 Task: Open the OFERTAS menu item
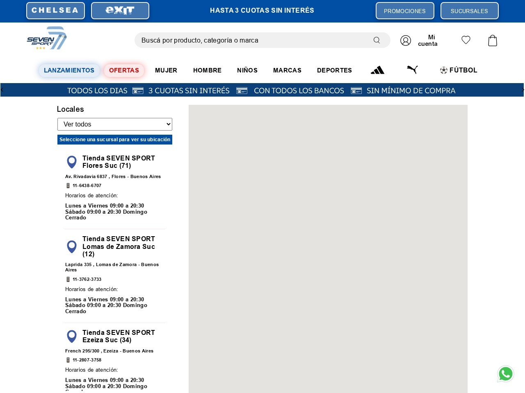pyautogui.click(x=124, y=70)
